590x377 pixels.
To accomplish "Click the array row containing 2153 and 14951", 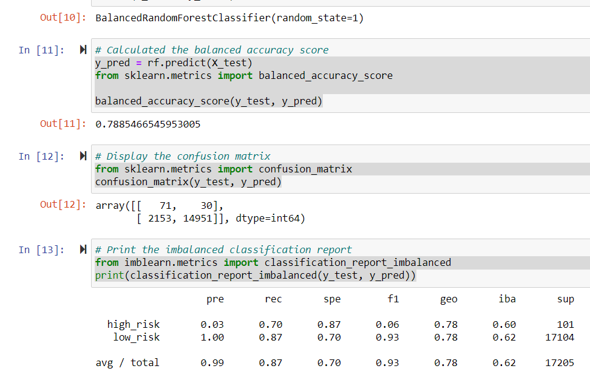I will pos(221,218).
